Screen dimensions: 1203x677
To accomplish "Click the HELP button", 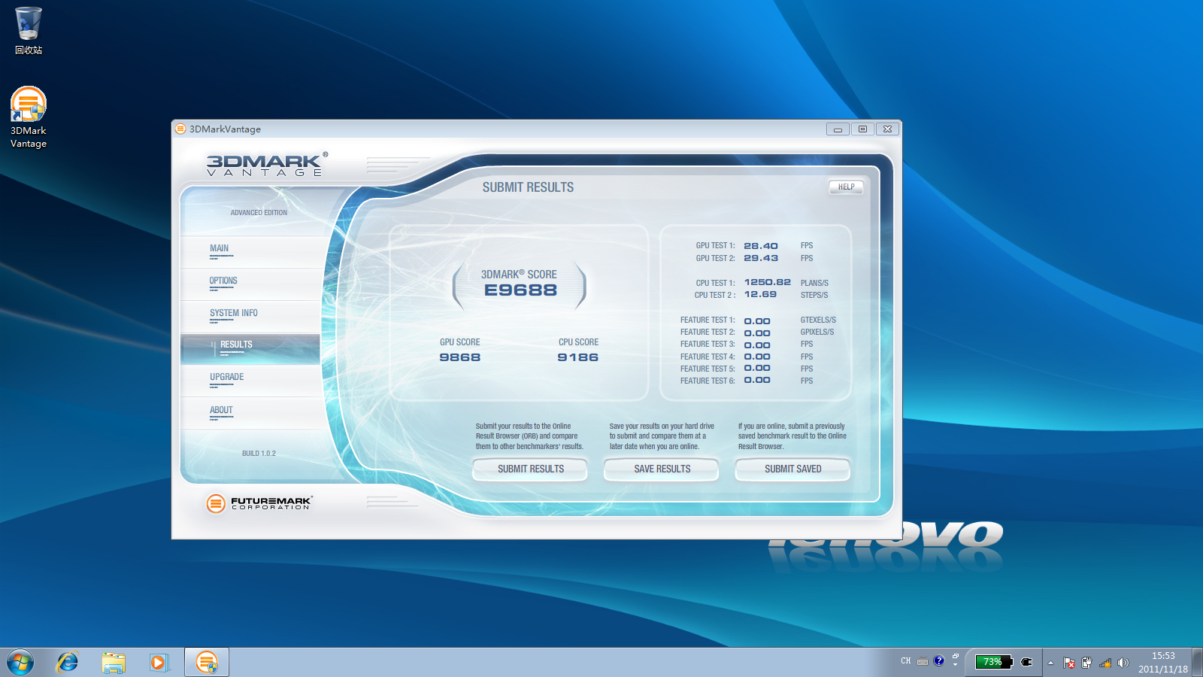I will [x=846, y=187].
